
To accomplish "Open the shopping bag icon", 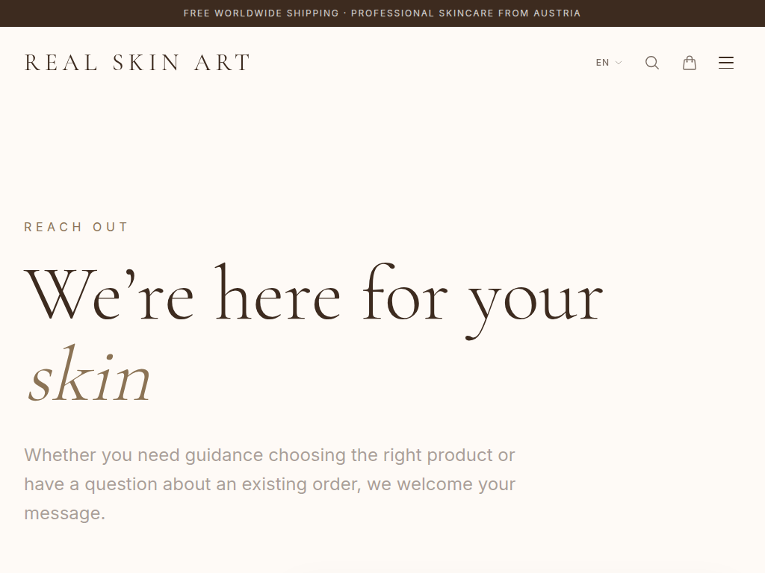I will point(690,63).
